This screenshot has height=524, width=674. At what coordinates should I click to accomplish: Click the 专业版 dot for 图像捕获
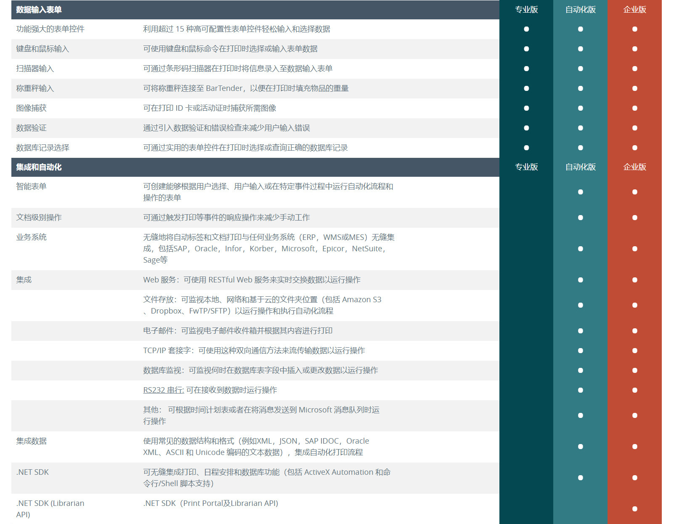coord(526,108)
